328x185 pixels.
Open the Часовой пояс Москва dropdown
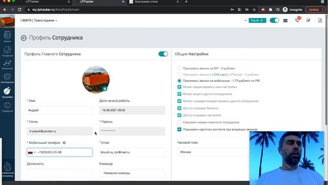213,152
